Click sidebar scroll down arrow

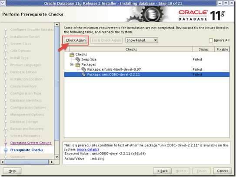coord(57,157)
